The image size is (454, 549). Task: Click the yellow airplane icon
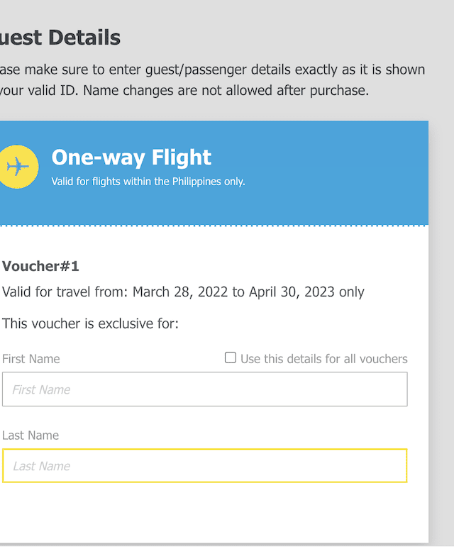click(x=18, y=167)
